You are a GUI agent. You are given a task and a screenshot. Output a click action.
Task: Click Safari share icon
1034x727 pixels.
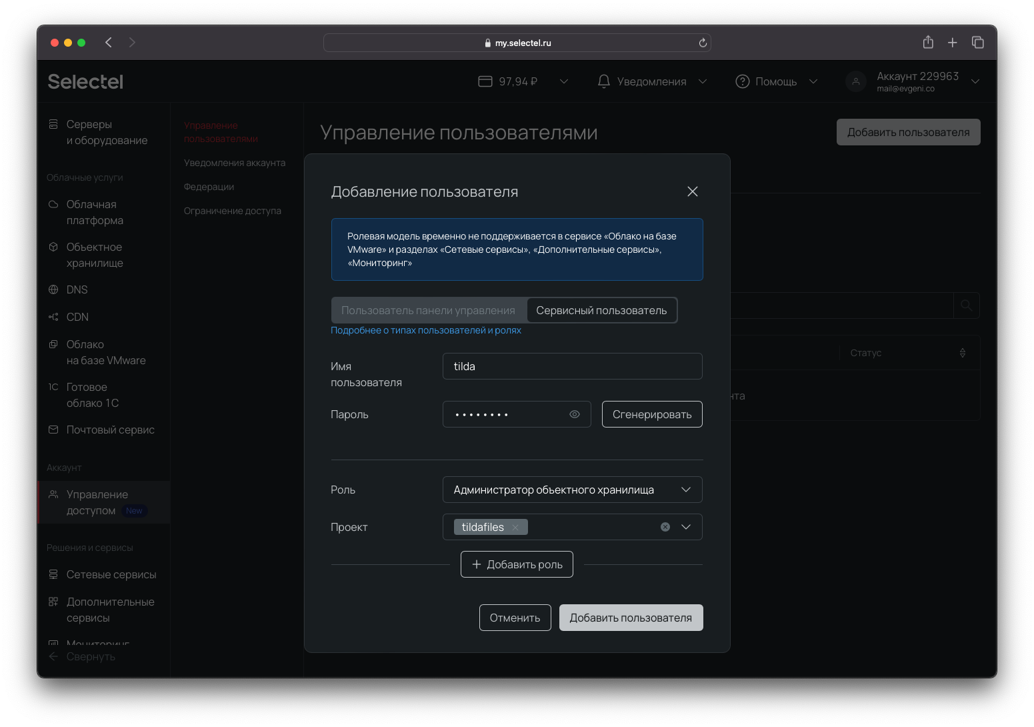pyautogui.click(x=928, y=42)
